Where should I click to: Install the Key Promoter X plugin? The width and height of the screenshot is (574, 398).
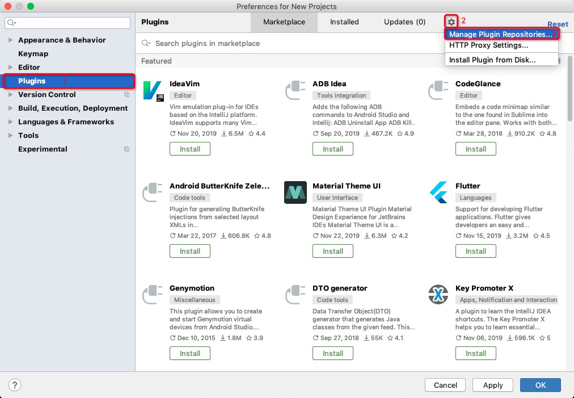(x=476, y=353)
